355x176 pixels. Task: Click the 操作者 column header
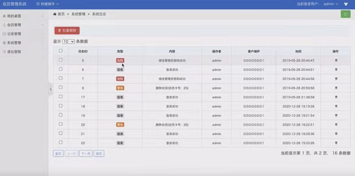217,52
